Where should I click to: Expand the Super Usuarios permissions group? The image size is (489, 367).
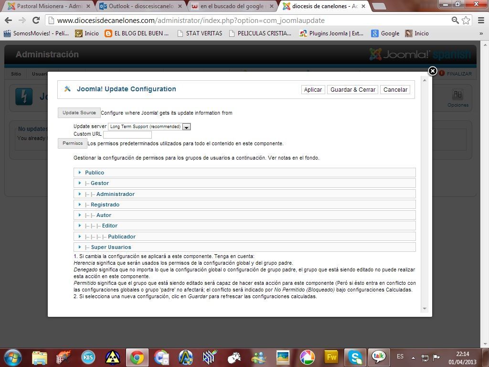[244, 247]
